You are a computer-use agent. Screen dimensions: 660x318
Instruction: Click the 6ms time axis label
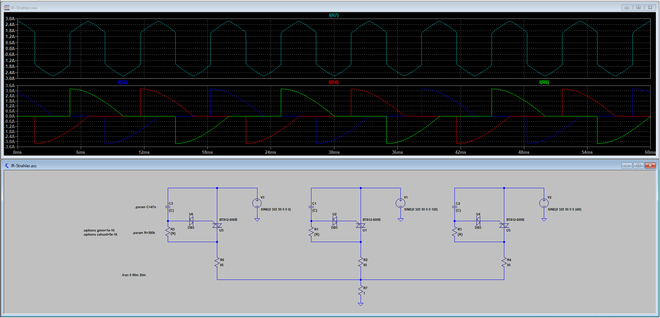click(80, 152)
